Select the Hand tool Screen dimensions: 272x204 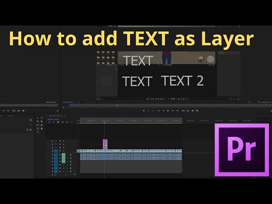click(42, 128)
